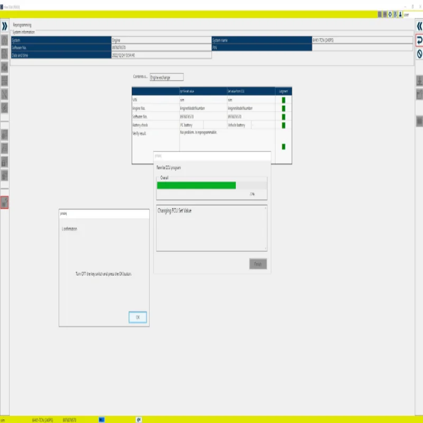This screenshot has width=423, height=423.
Task: Click the user profile icon in top bar
Action: click(400, 14)
